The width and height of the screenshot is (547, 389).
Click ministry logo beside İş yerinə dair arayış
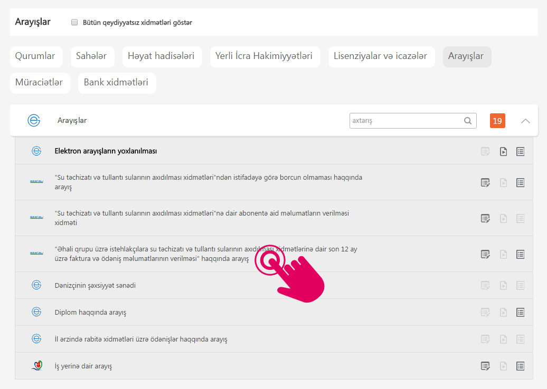[x=37, y=365]
